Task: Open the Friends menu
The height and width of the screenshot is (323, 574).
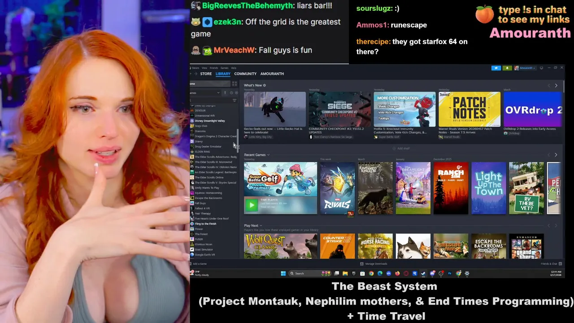Action: coord(214,68)
